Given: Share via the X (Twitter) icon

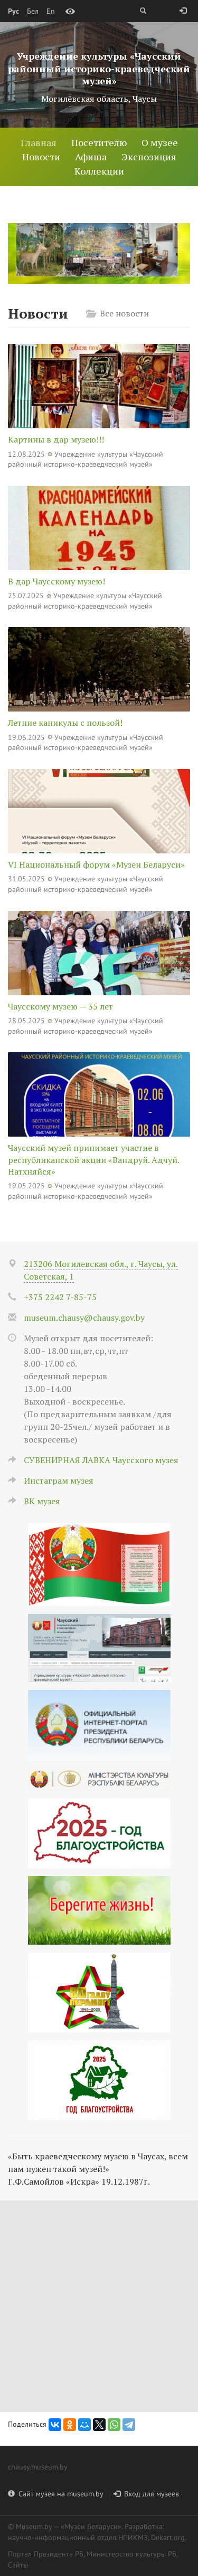Looking at the screenshot, I should 99,2425.
